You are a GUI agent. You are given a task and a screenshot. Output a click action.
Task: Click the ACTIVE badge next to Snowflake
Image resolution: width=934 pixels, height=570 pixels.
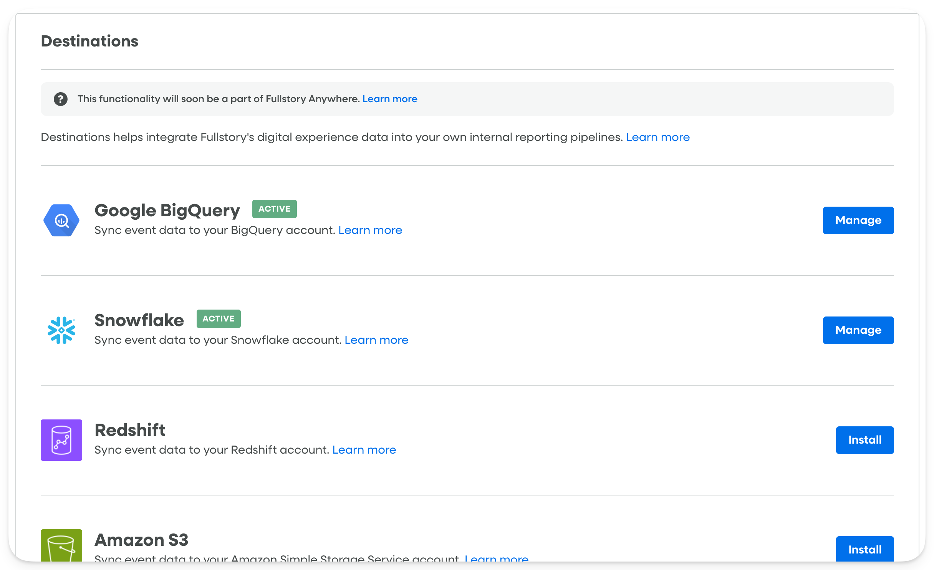coord(219,319)
